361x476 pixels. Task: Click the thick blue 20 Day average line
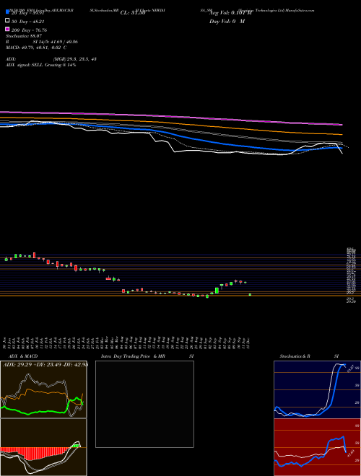(171, 133)
